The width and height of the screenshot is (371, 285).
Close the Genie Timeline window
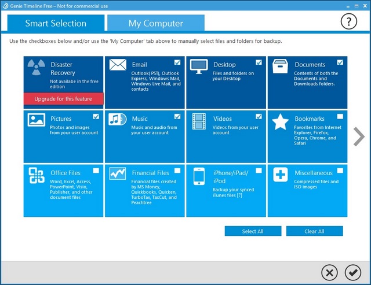(365, 6)
